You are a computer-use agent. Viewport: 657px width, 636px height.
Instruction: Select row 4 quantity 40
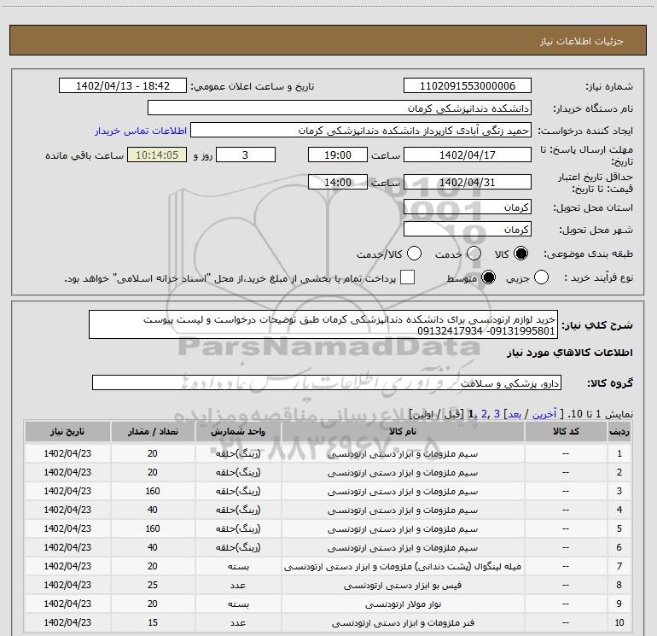(153, 510)
